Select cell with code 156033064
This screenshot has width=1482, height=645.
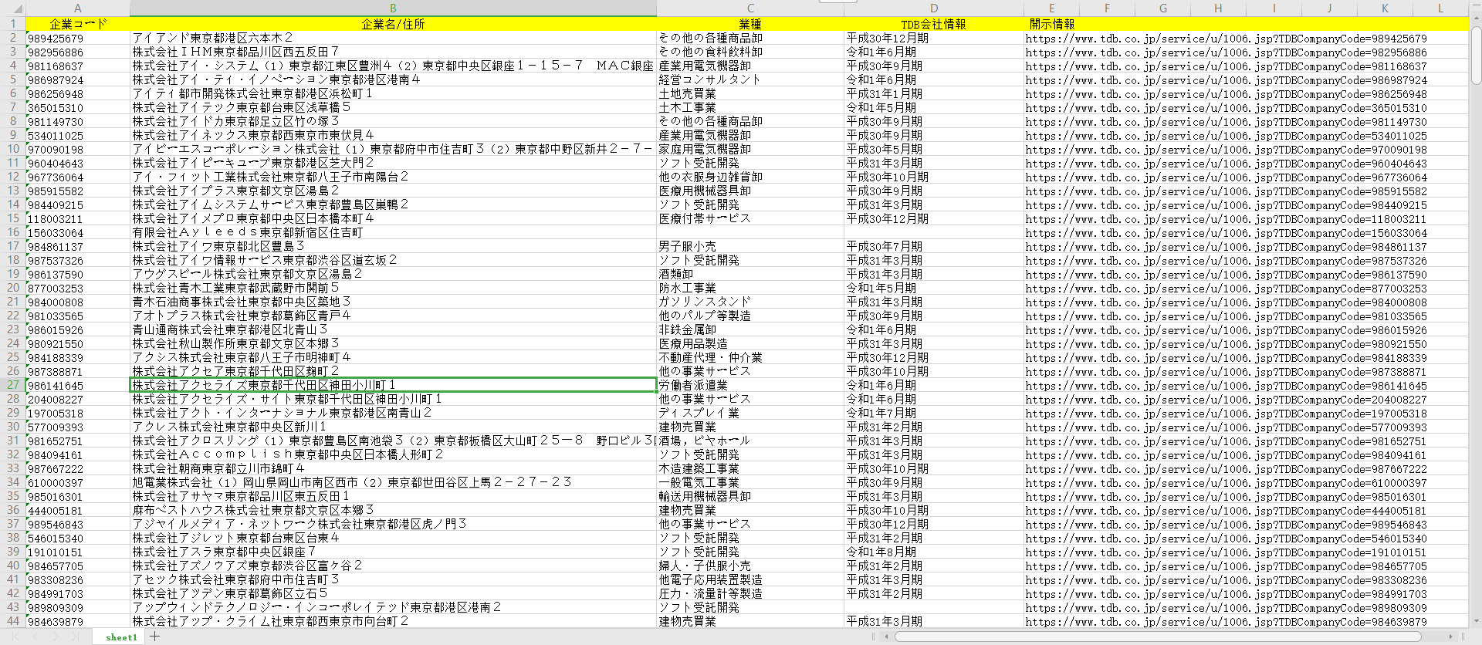[56, 233]
